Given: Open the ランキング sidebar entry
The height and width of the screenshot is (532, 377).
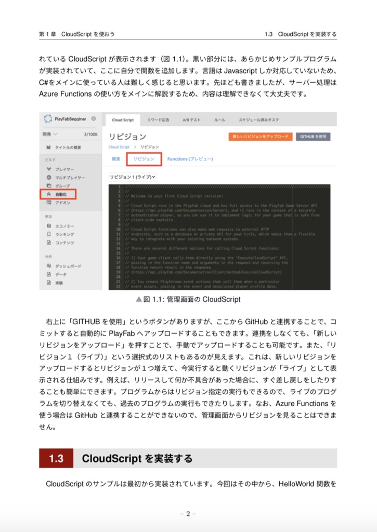Looking at the screenshot, I should 64,234.
